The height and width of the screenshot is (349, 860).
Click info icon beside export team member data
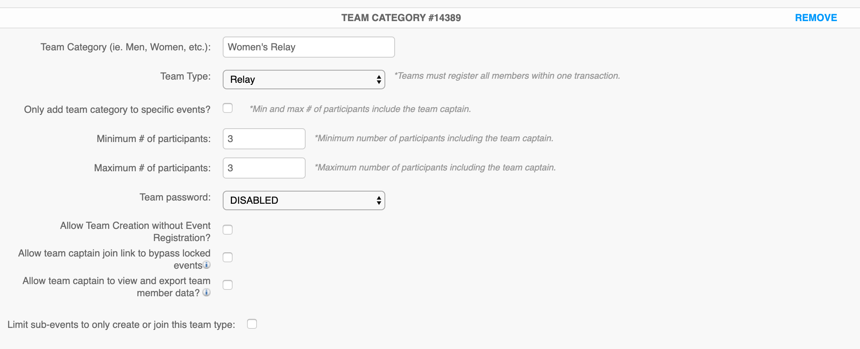pos(206,293)
